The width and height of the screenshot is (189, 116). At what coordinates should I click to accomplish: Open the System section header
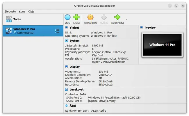click(x=74, y=41)
